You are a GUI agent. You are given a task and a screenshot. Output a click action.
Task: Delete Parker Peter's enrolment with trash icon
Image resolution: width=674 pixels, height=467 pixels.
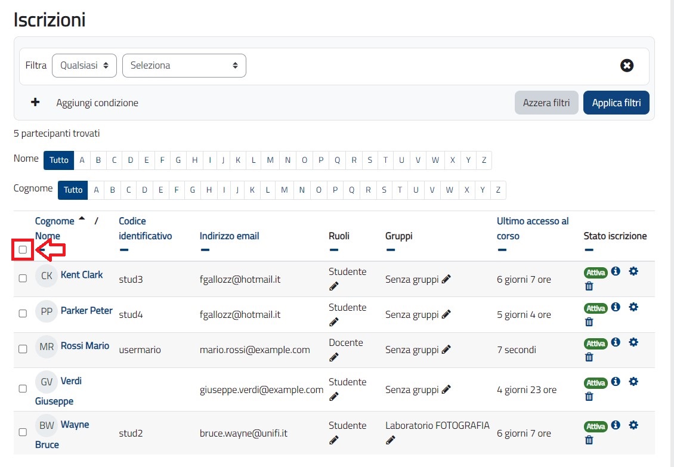click(589, 322)
